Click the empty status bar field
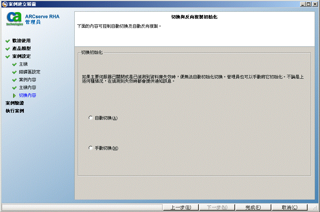 [82, 207]
